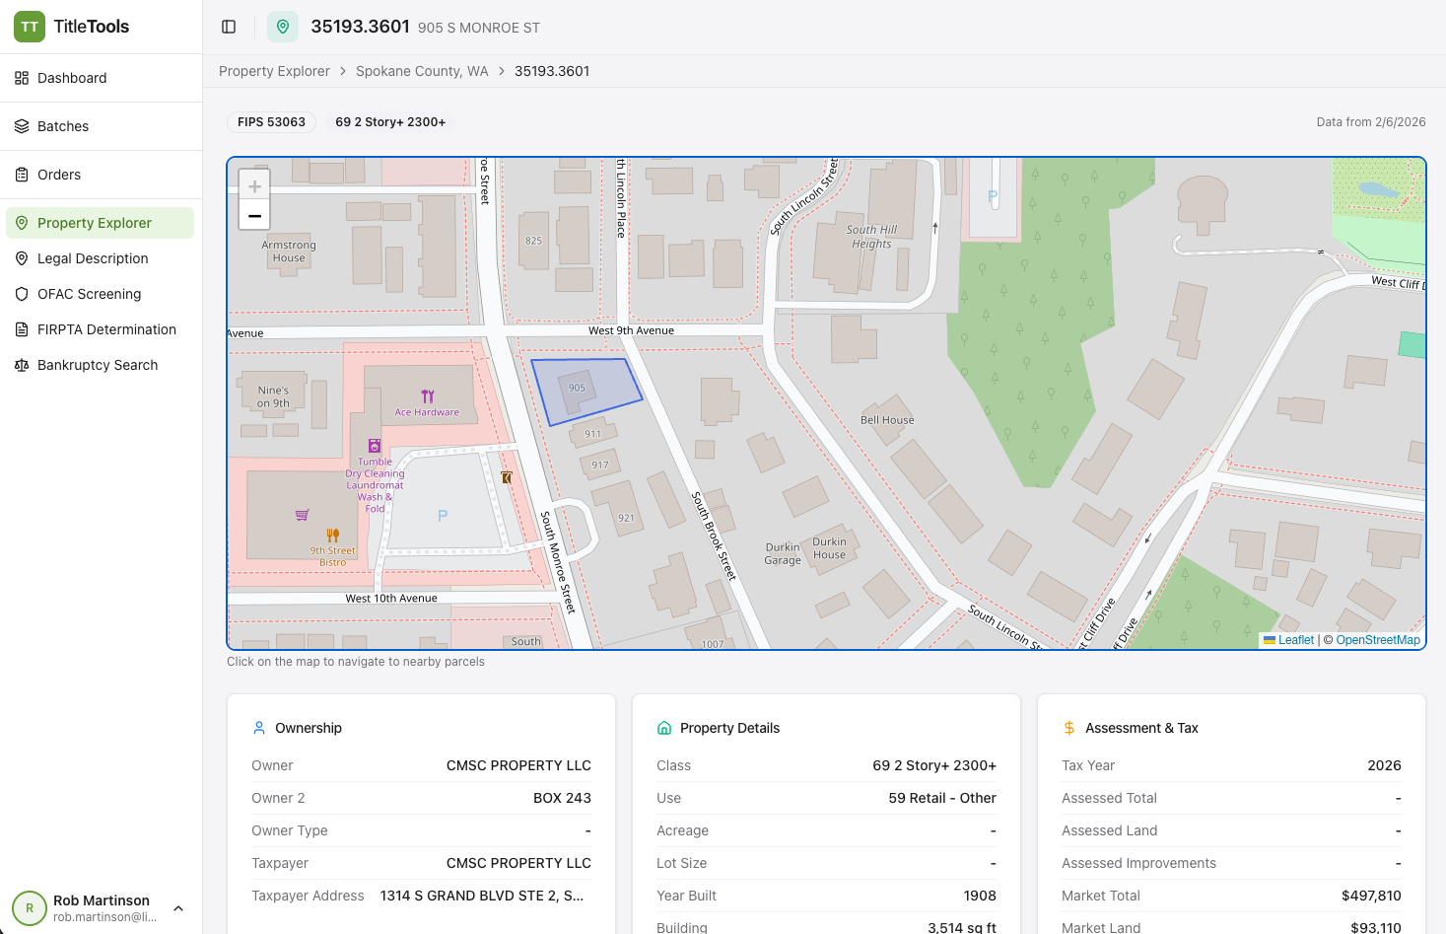
Task: Click the green location pin icon in header
Action: (x=283, y=27)
